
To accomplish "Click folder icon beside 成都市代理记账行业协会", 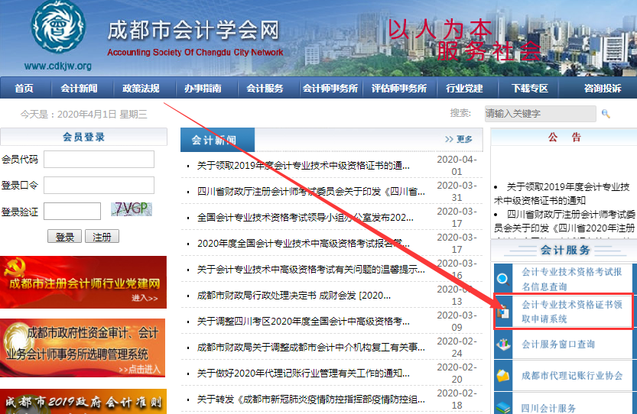I will [x=502, y=376].
